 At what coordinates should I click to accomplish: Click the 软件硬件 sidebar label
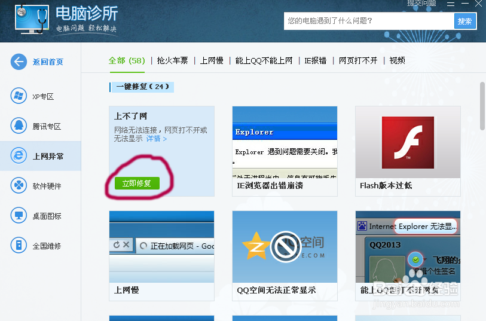(x=47, y=187)
